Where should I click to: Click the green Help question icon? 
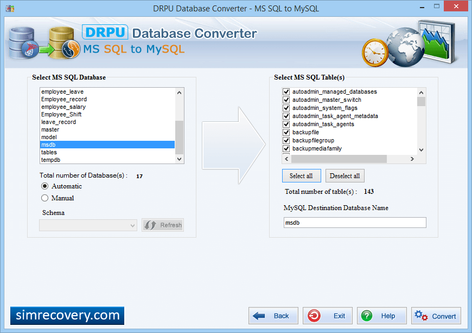pos(367,316)
